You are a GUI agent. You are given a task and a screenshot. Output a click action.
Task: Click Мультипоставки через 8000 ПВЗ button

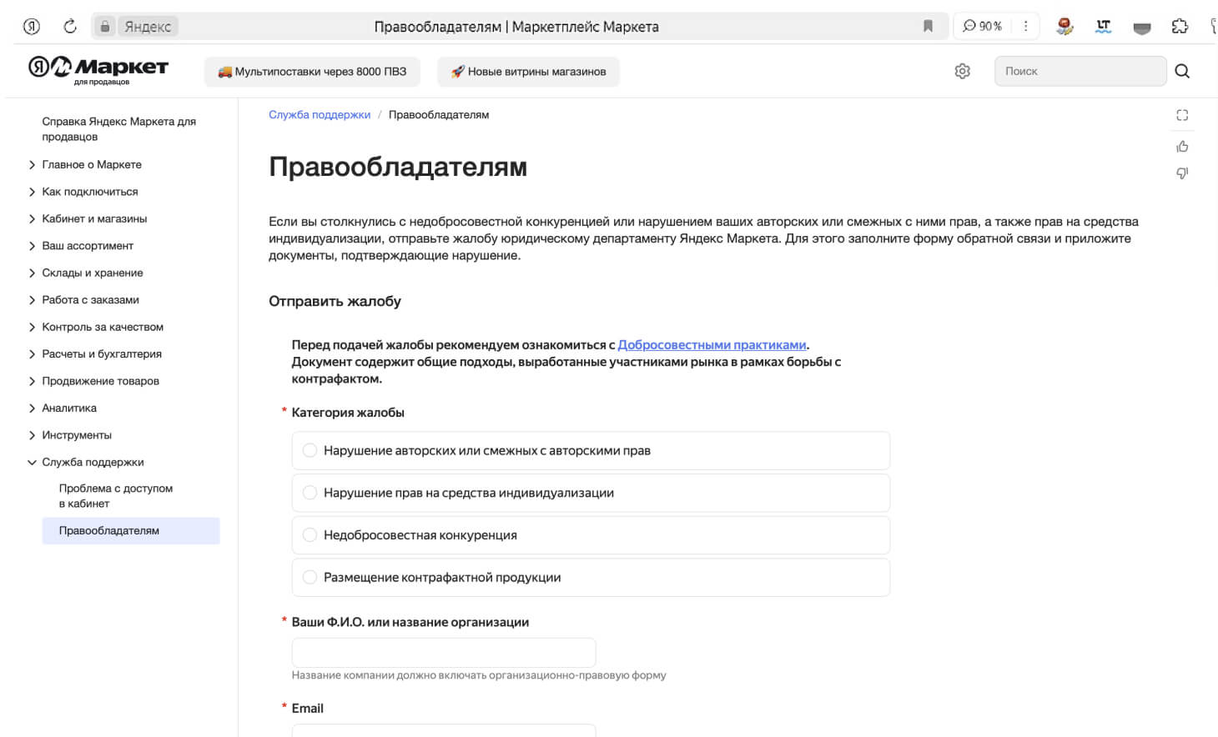pos(312,72)
